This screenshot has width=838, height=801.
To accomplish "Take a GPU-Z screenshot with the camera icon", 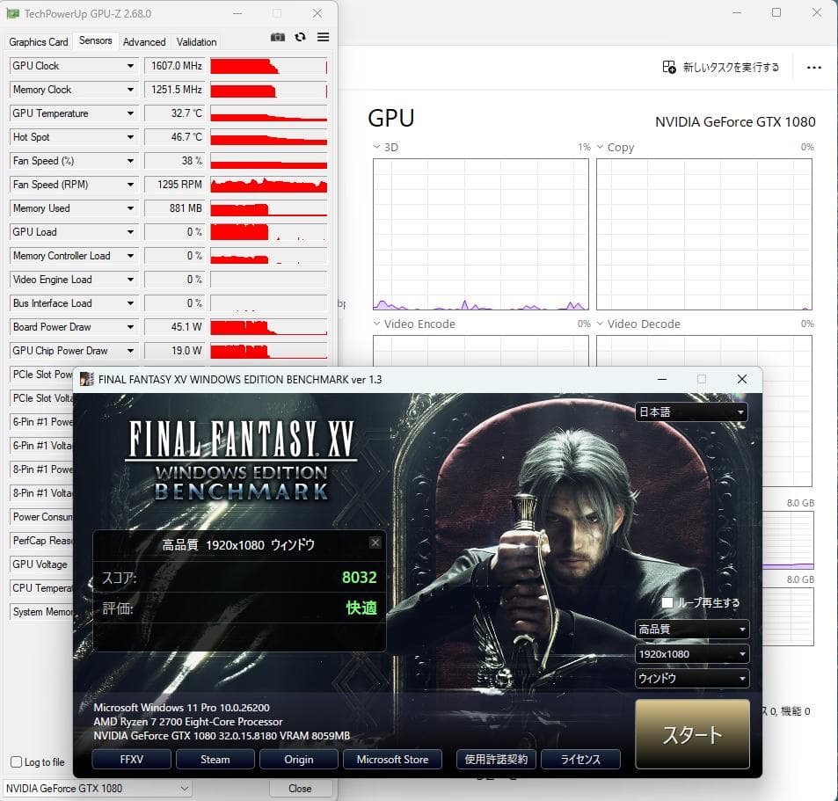I will click(277, 37).
